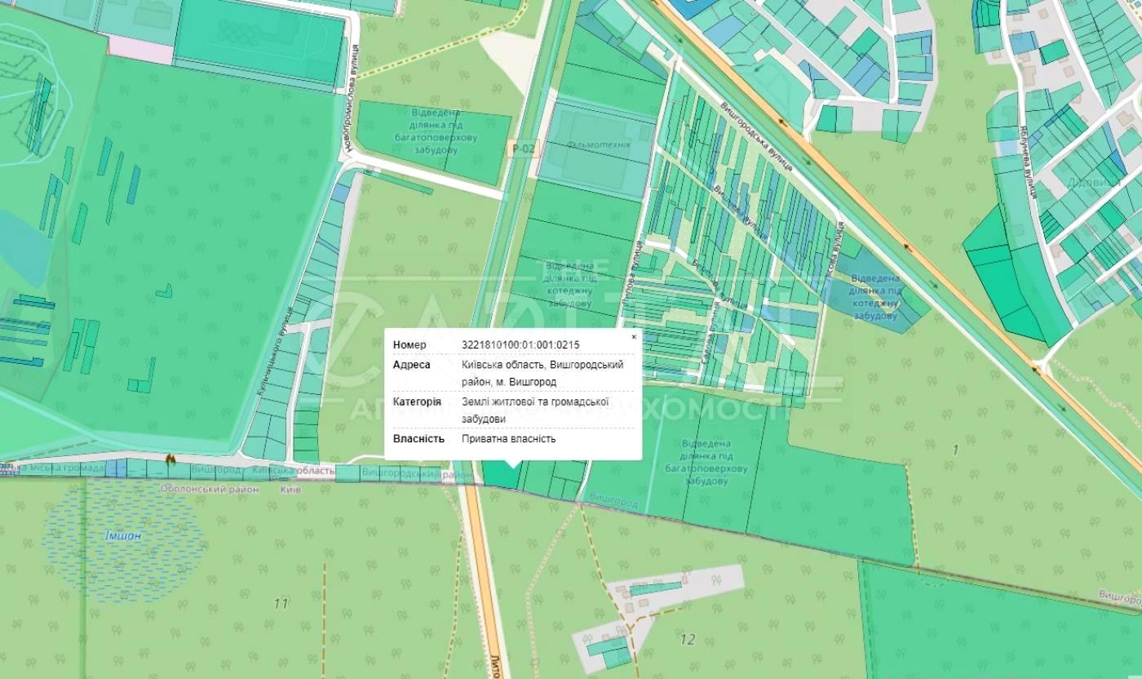Click the Оболонський район label

tap(209, 490)
